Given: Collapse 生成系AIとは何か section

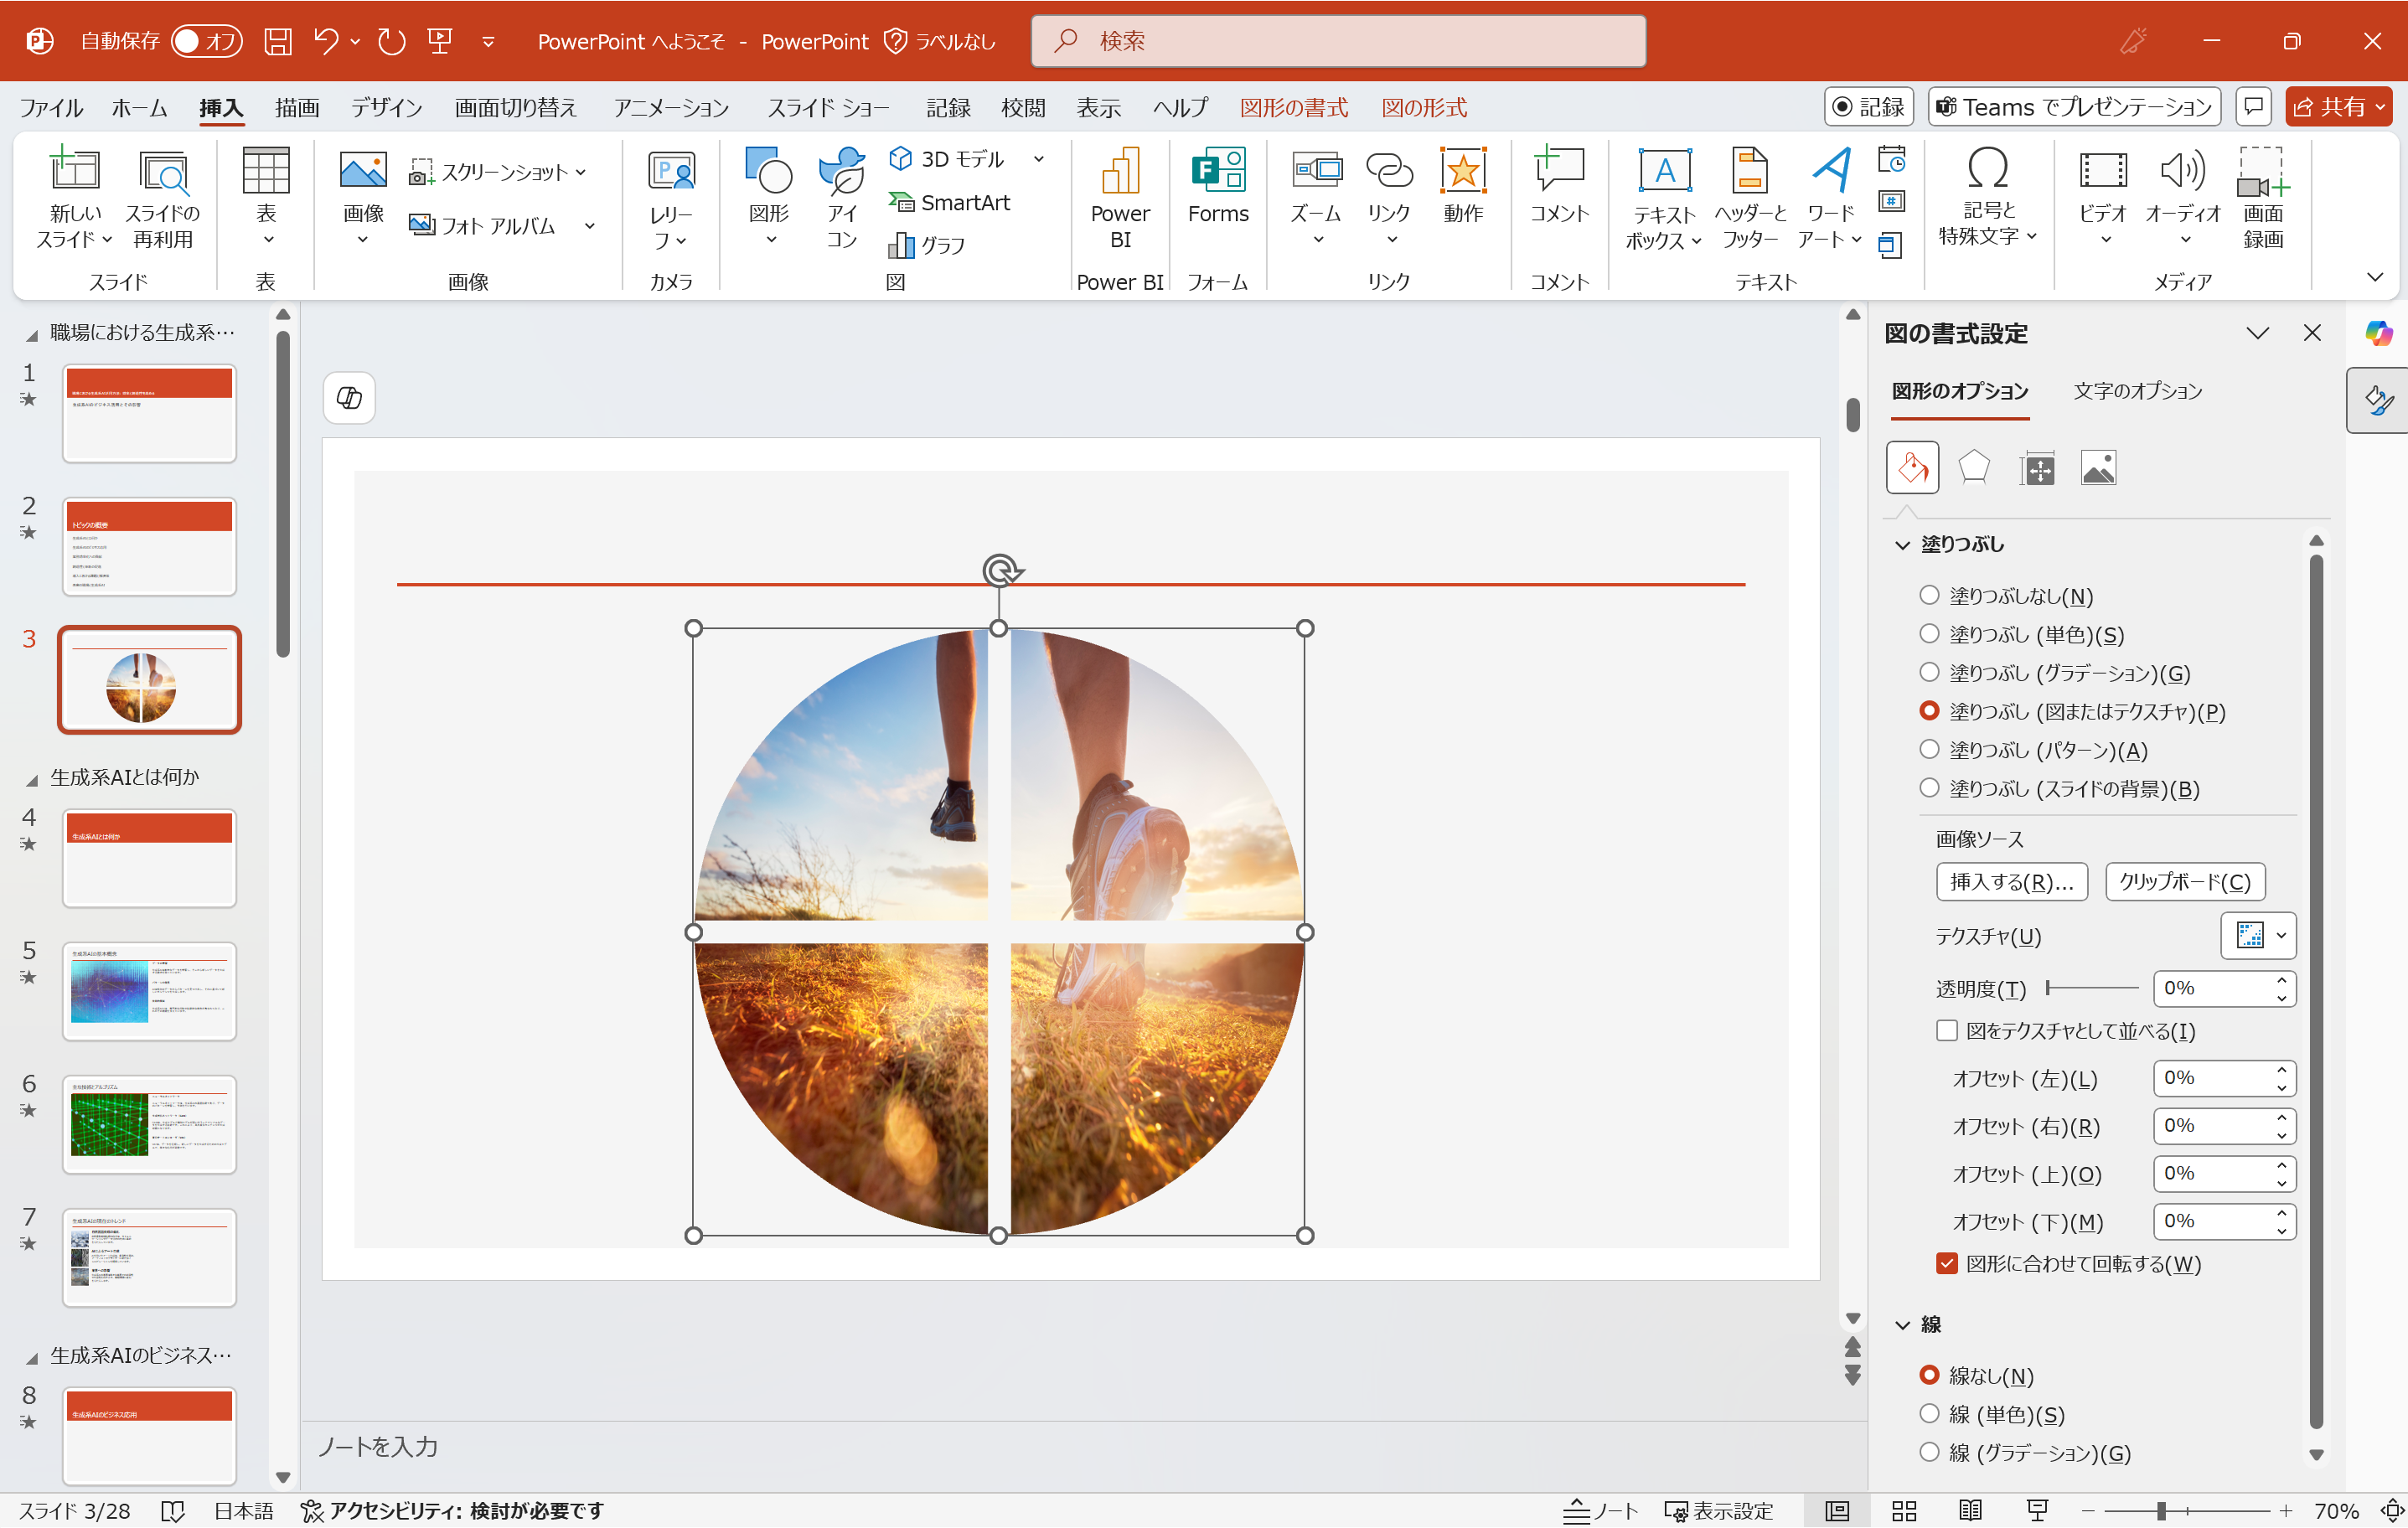Looking at the screenshot, I should [32, 779].
